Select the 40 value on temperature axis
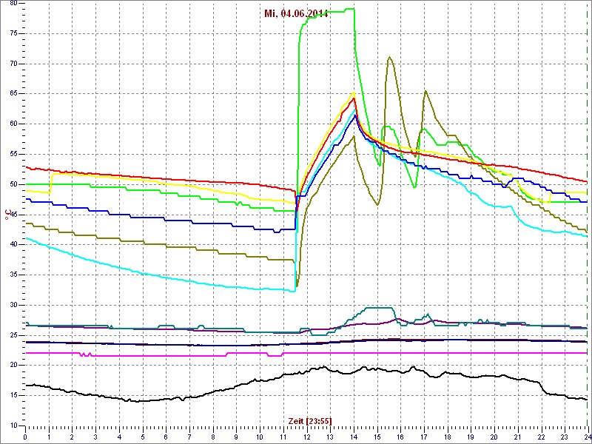This screenshot has height=444, width=592. [x=13, y=245]
